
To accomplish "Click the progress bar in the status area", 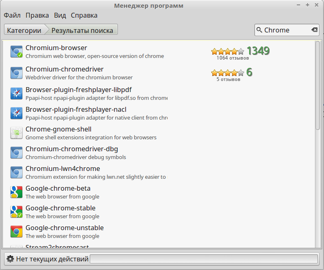I will [204, 259].
